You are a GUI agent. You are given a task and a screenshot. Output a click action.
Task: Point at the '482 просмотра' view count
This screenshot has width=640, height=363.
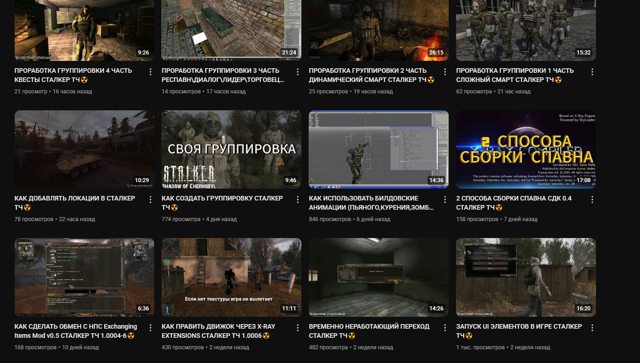tap(328, 347)
